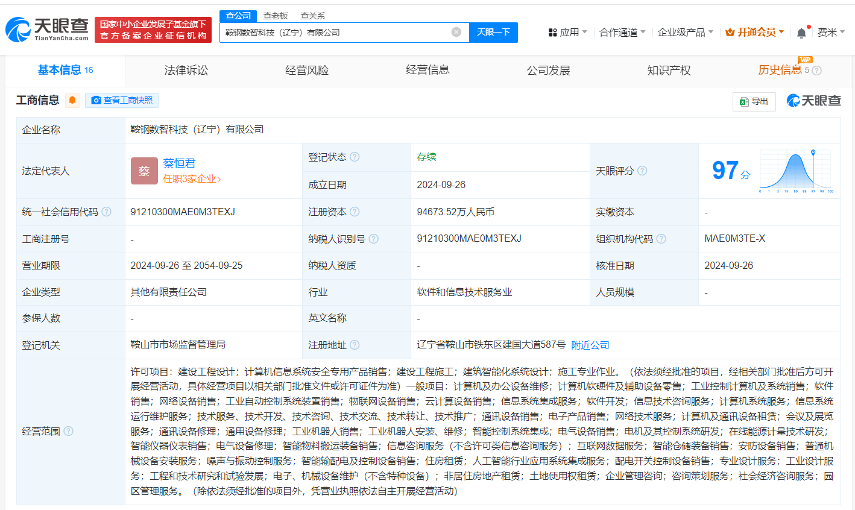Click the company name search input field
The height and width of the screenshot is (510, 855).
click(335, 33)
